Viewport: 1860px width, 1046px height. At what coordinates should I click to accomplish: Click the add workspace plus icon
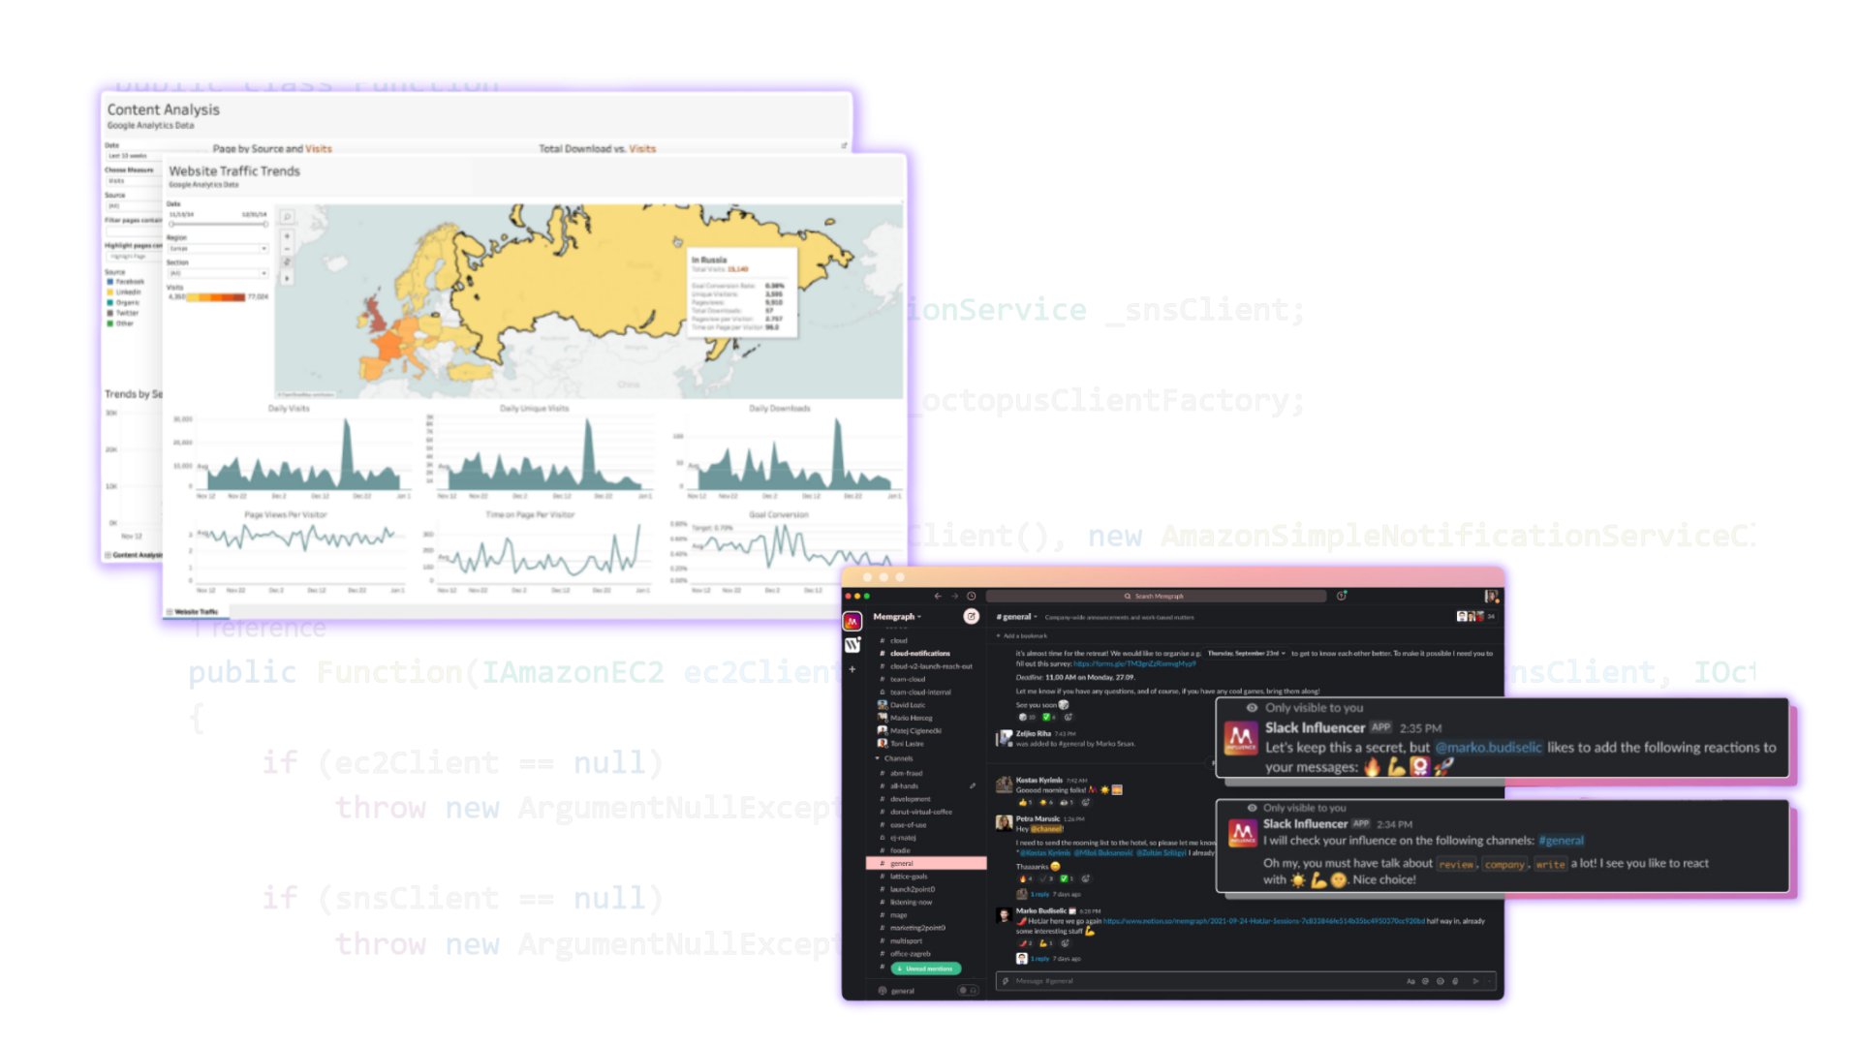point(852,669)
